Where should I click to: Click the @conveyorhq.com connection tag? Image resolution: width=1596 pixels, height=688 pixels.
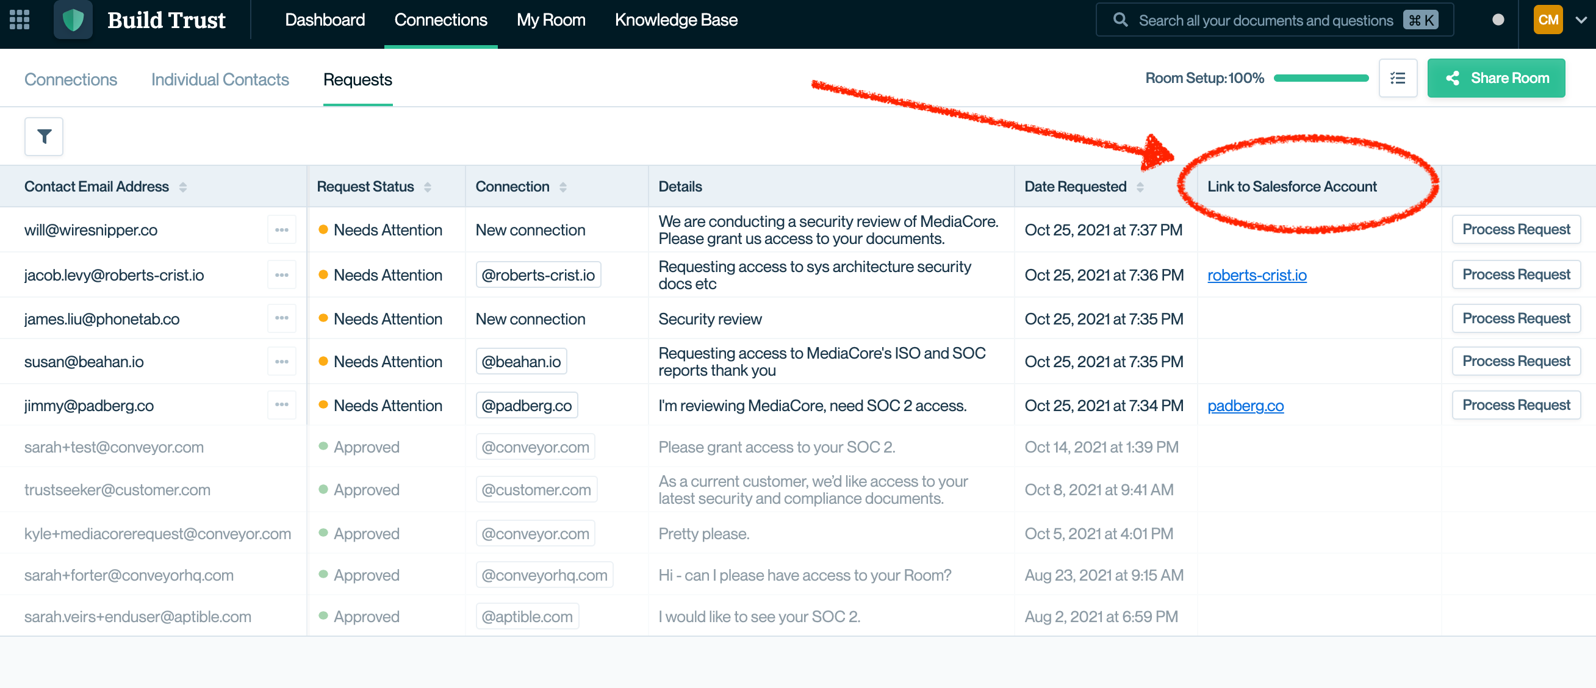click(x=544, y=575)
